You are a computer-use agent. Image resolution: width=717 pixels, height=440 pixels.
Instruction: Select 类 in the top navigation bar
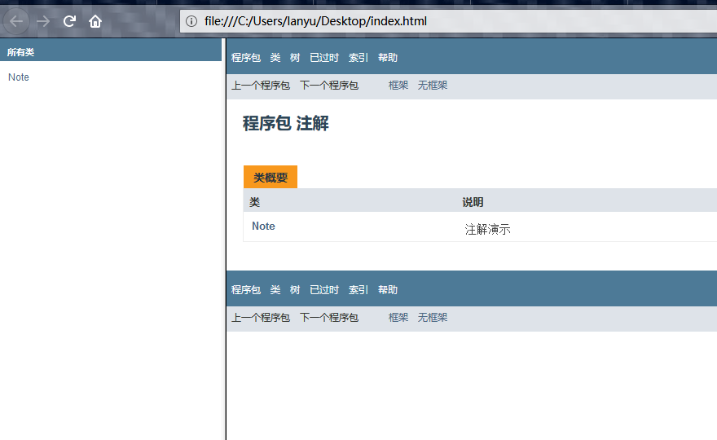click(275, 58)
